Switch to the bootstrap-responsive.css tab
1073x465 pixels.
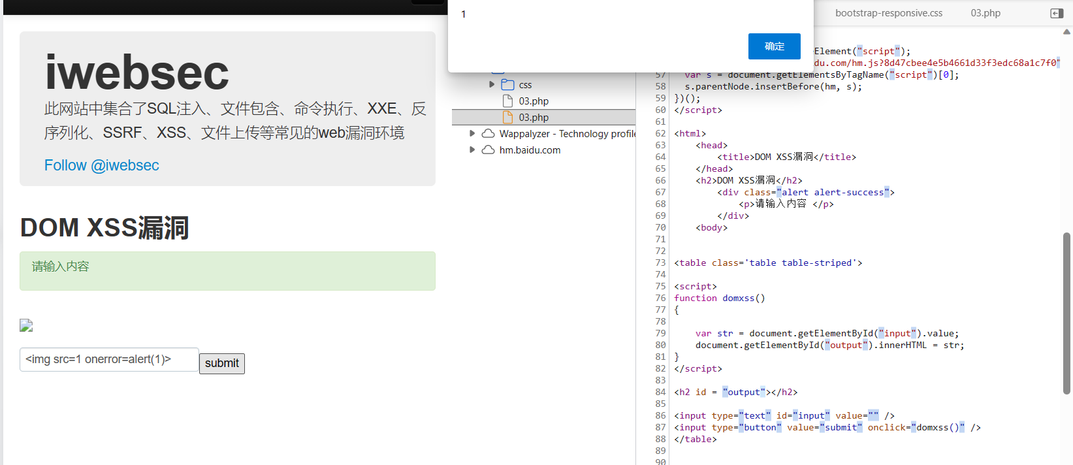889,13
